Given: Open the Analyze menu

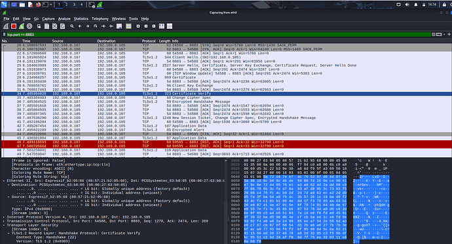Looking at the screenshot, I should (x=64, y=19).
